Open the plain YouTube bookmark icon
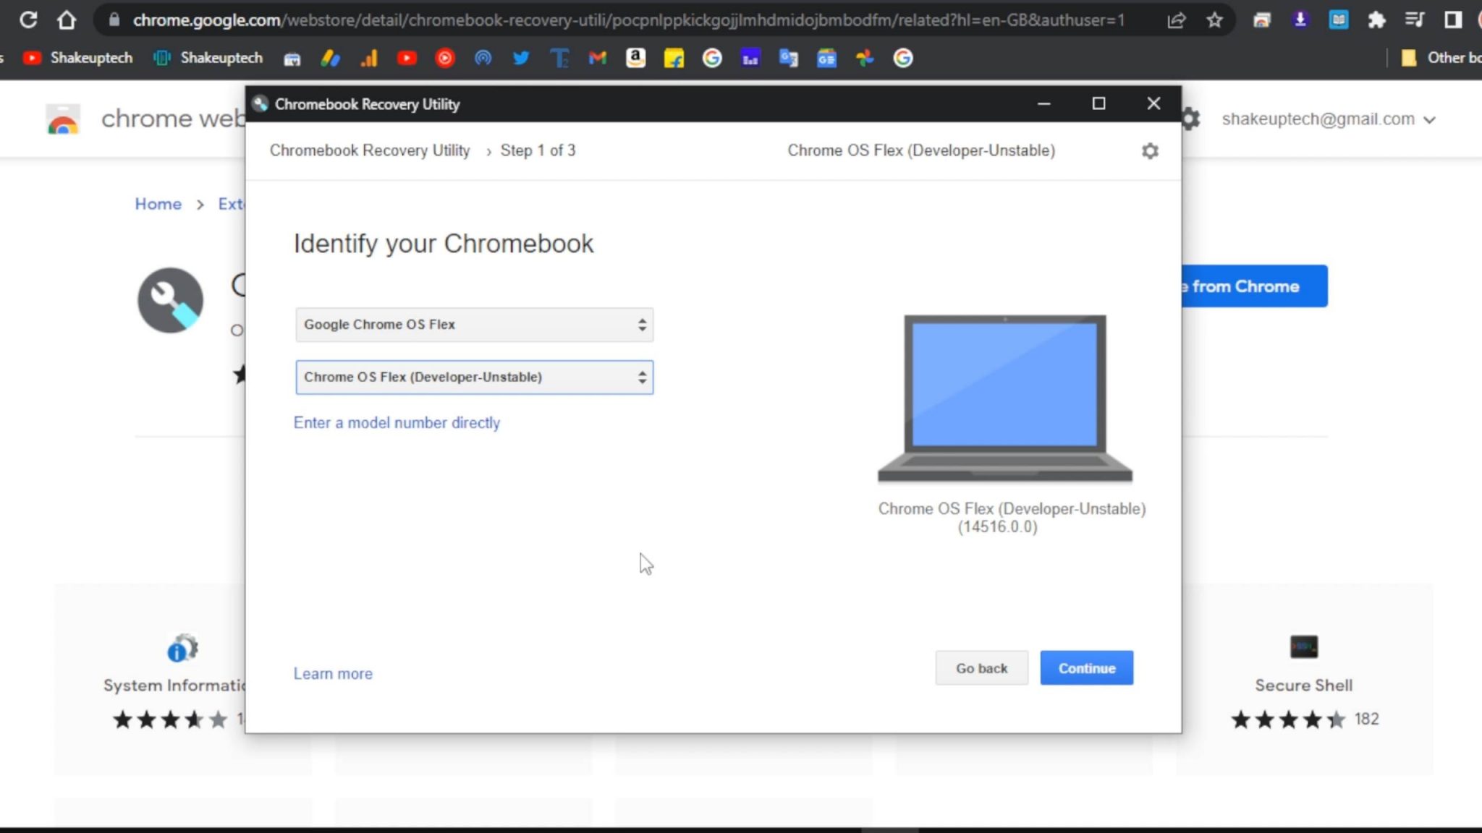The height and width of the screenshot is (833, 1482). [x=407, y=58]
